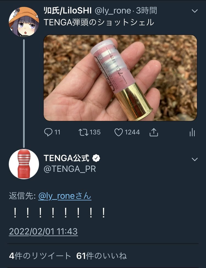Viewport: 206px width, 268px height.
Task: Open LiloSHI's anime avatar profile
Action: (x=24, y=22)
